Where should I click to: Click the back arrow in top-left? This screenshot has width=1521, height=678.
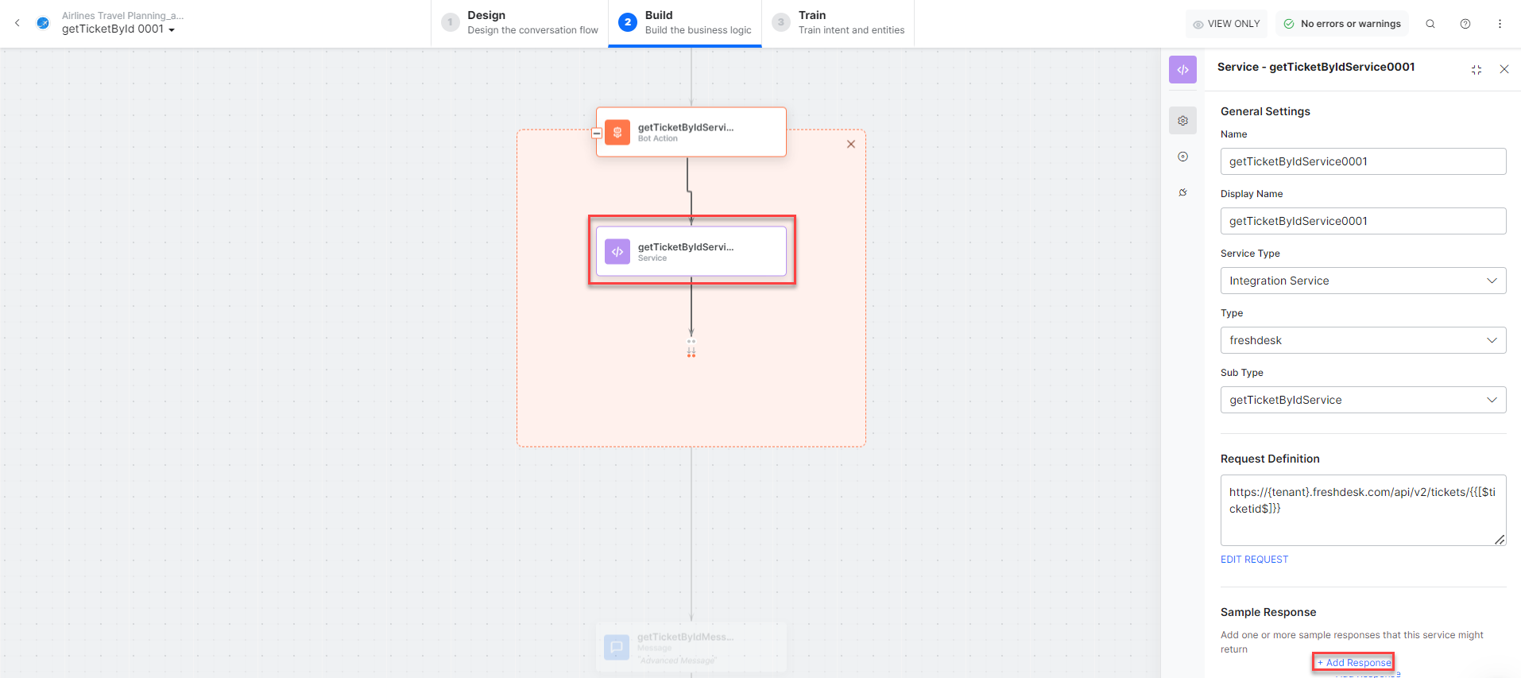tap(17, 23)
